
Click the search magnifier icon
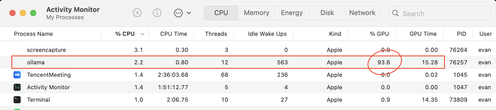point(395,13)
